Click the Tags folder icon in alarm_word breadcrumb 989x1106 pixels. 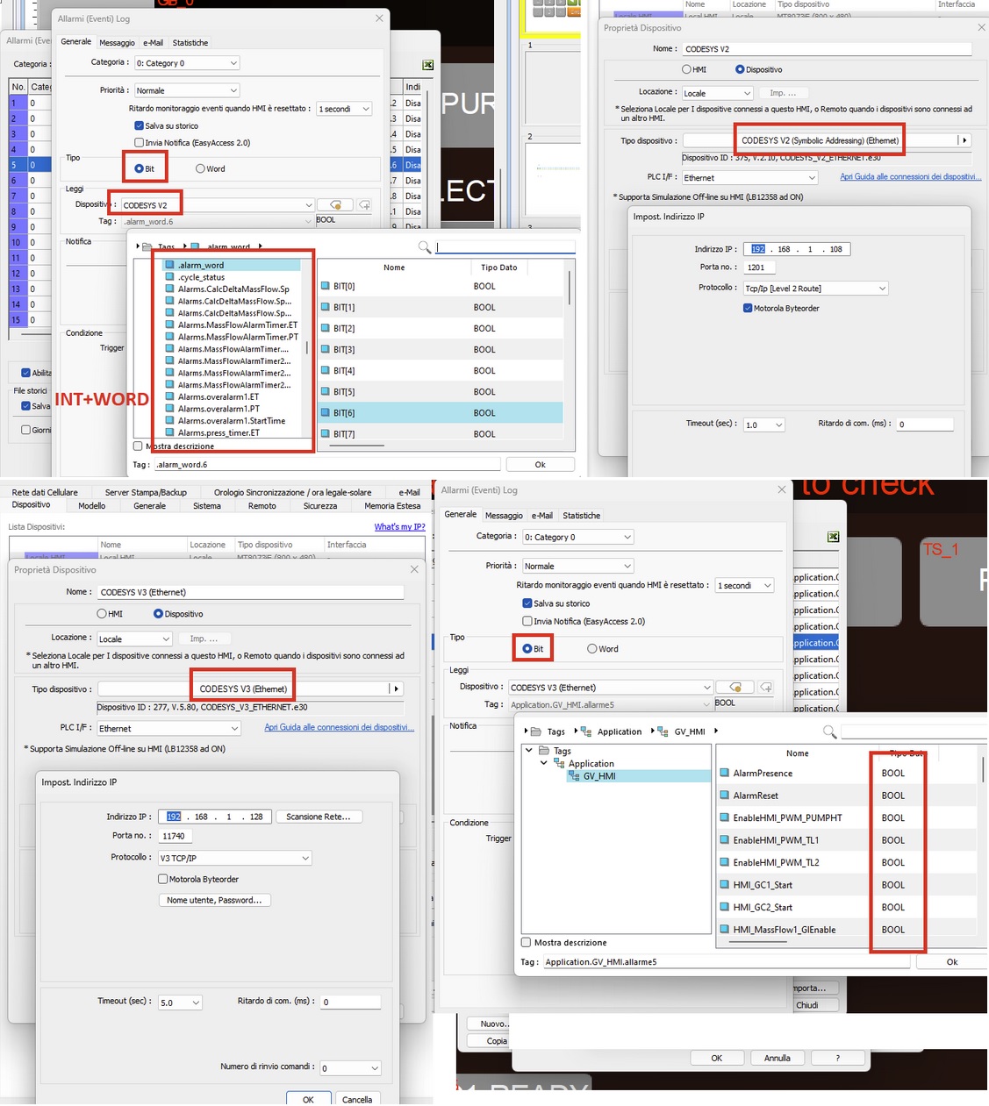[x=147, y=246]
